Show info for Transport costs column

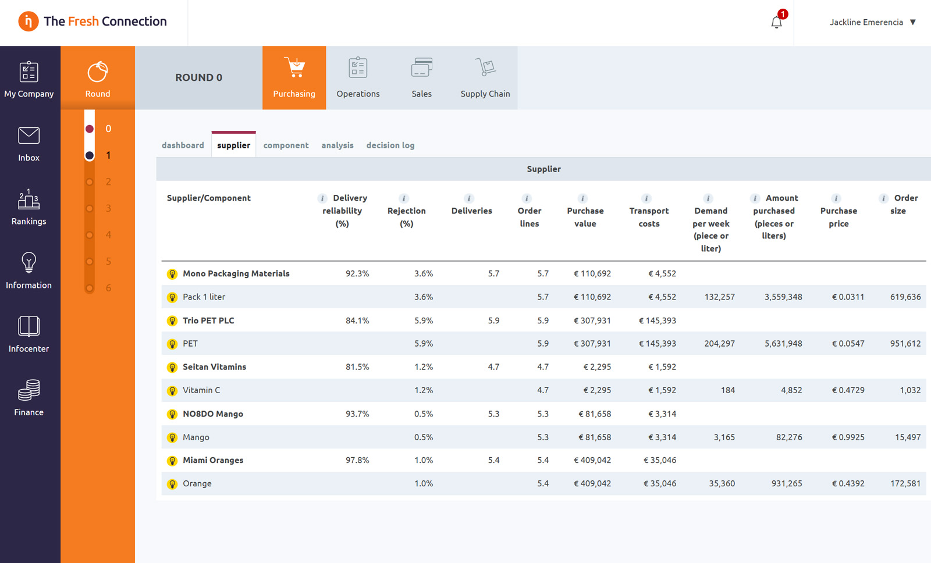click(x=646, y=198)
